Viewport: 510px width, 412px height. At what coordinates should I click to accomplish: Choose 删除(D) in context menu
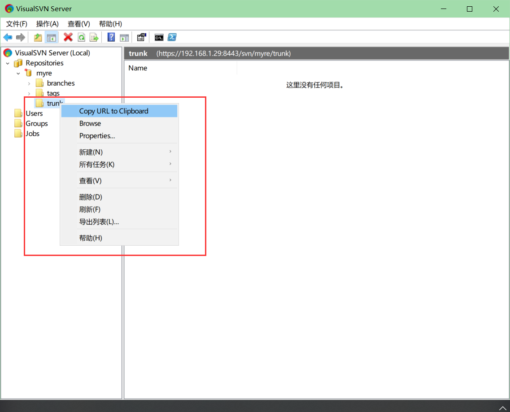(119, 197)
